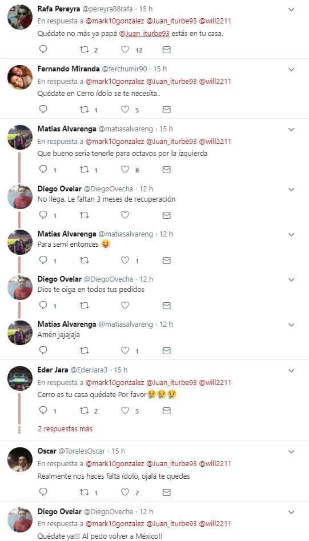The width and height of the screenshot is (309, 541).
Task: Send Fernando Miranda's tweet via direct message
Action: pos(167,110)
